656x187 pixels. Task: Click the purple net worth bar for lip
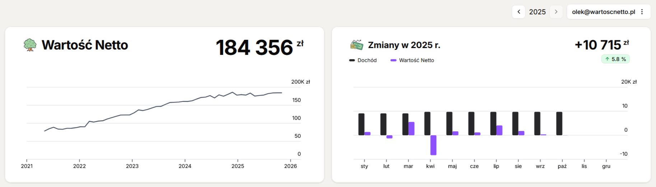(x=499, y=130)
